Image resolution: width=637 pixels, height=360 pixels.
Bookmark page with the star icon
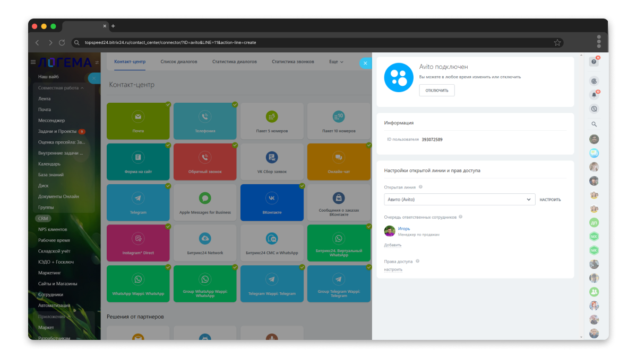(557, 42)
